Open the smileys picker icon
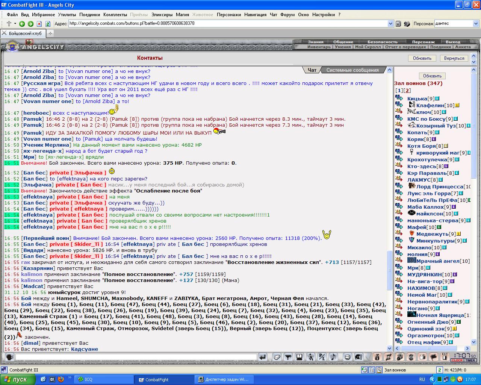 (348, 357)
